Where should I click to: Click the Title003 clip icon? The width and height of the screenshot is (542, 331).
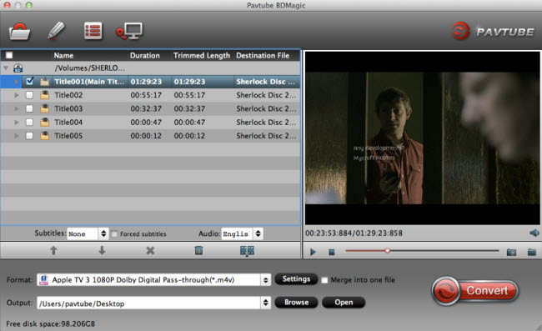[44, 109]
